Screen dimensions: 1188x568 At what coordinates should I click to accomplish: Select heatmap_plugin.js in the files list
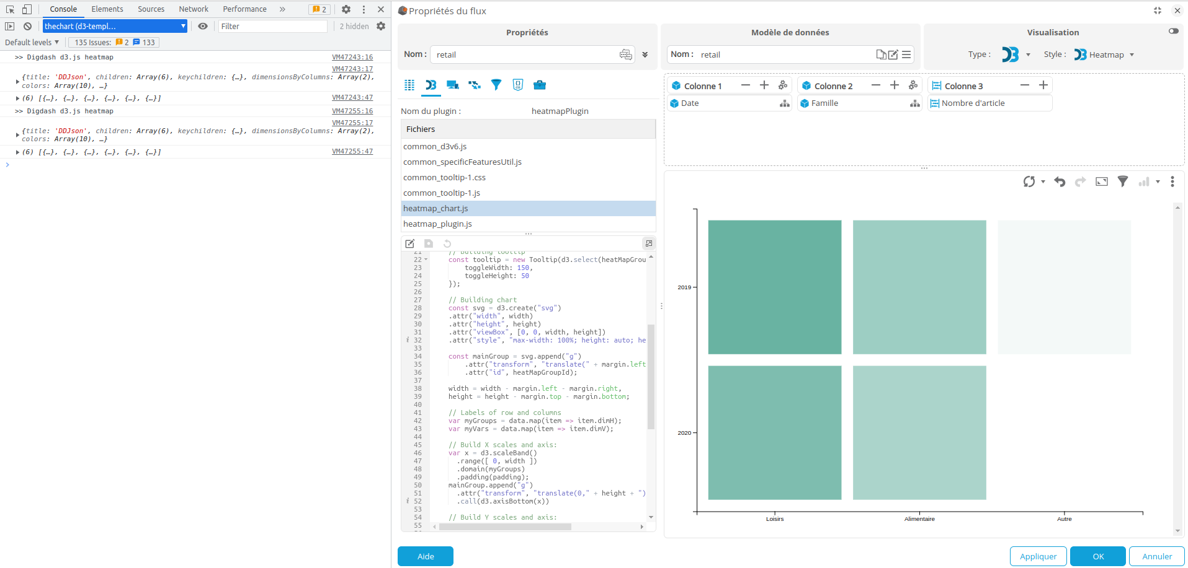[437, 224]
